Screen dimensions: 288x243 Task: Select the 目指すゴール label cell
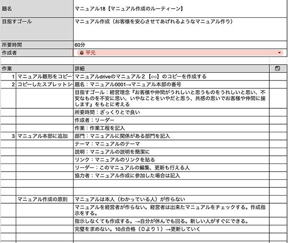click(37, 29)
